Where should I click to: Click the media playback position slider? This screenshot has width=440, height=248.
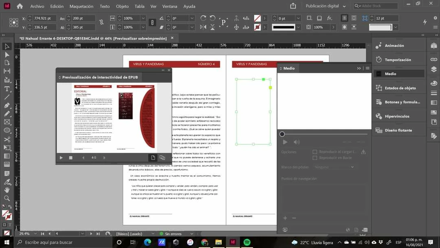[324, 134]
